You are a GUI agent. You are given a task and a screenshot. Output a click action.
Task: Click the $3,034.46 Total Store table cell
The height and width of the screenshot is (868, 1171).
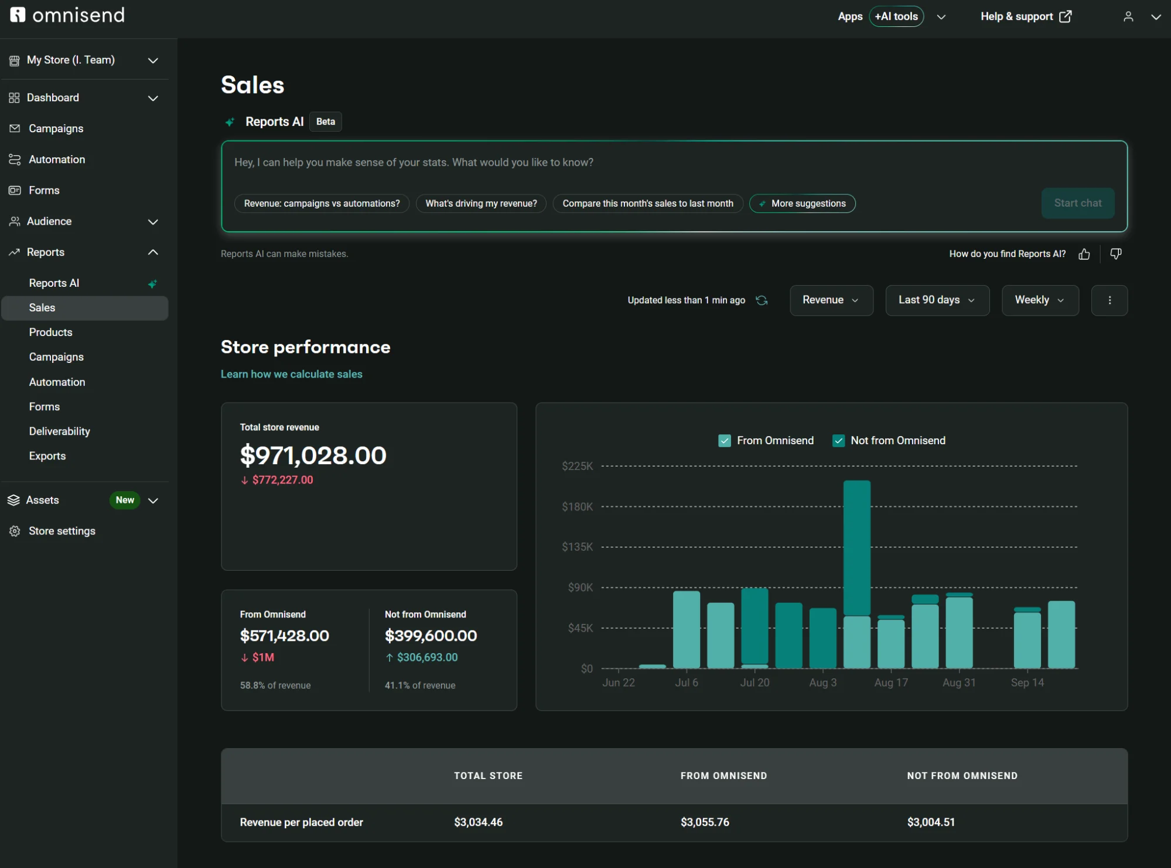pyautogui.click(x=478, y=822)
